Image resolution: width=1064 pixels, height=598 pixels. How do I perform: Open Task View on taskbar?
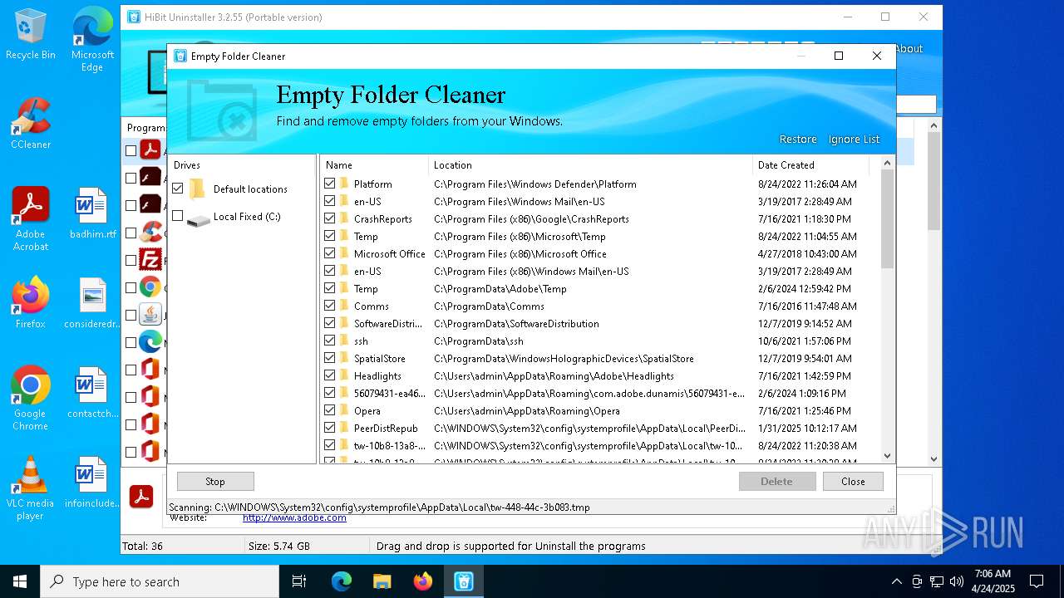(299, 581)
